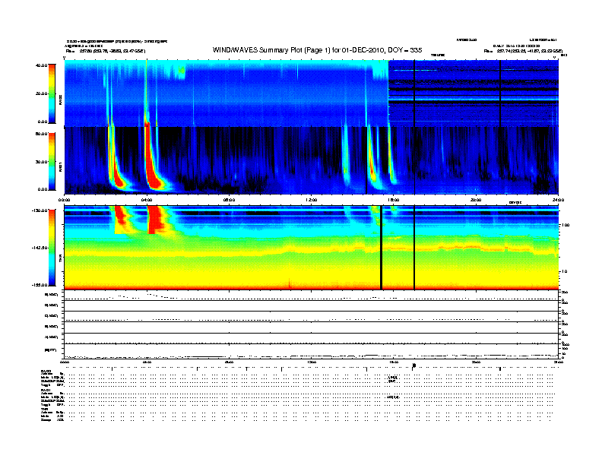
Task: Click the 30.00 label on RAD1 colorbar
Action: (x=41, y=162)
